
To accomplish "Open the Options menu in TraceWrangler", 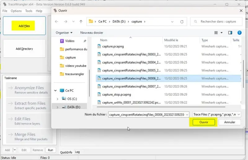I will pyautogui.click(x=16, y=11).
